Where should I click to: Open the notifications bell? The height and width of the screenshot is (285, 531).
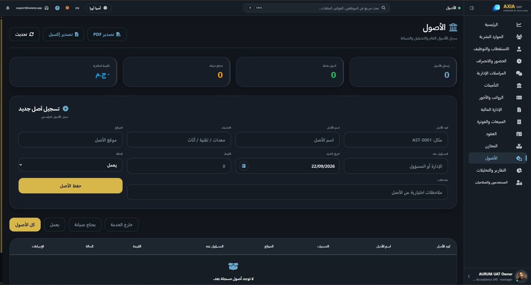8,8
